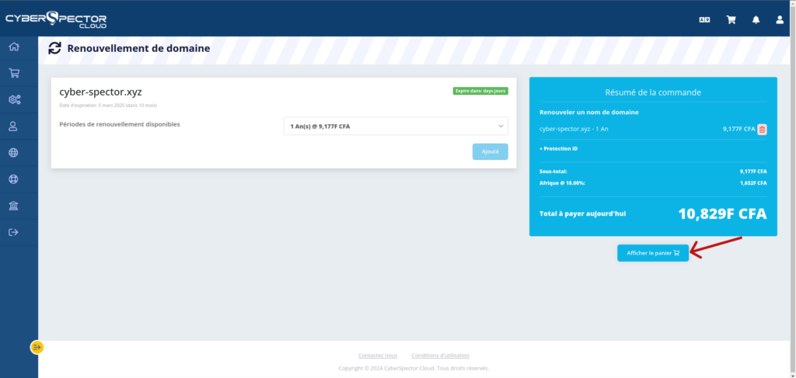Screen dimensions: 796x378
Task: Click the renewal refresh icon beside page title
Action: point(54,49)
